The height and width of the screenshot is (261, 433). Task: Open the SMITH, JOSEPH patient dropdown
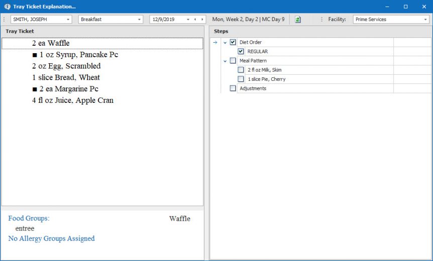tap(68, 20)
